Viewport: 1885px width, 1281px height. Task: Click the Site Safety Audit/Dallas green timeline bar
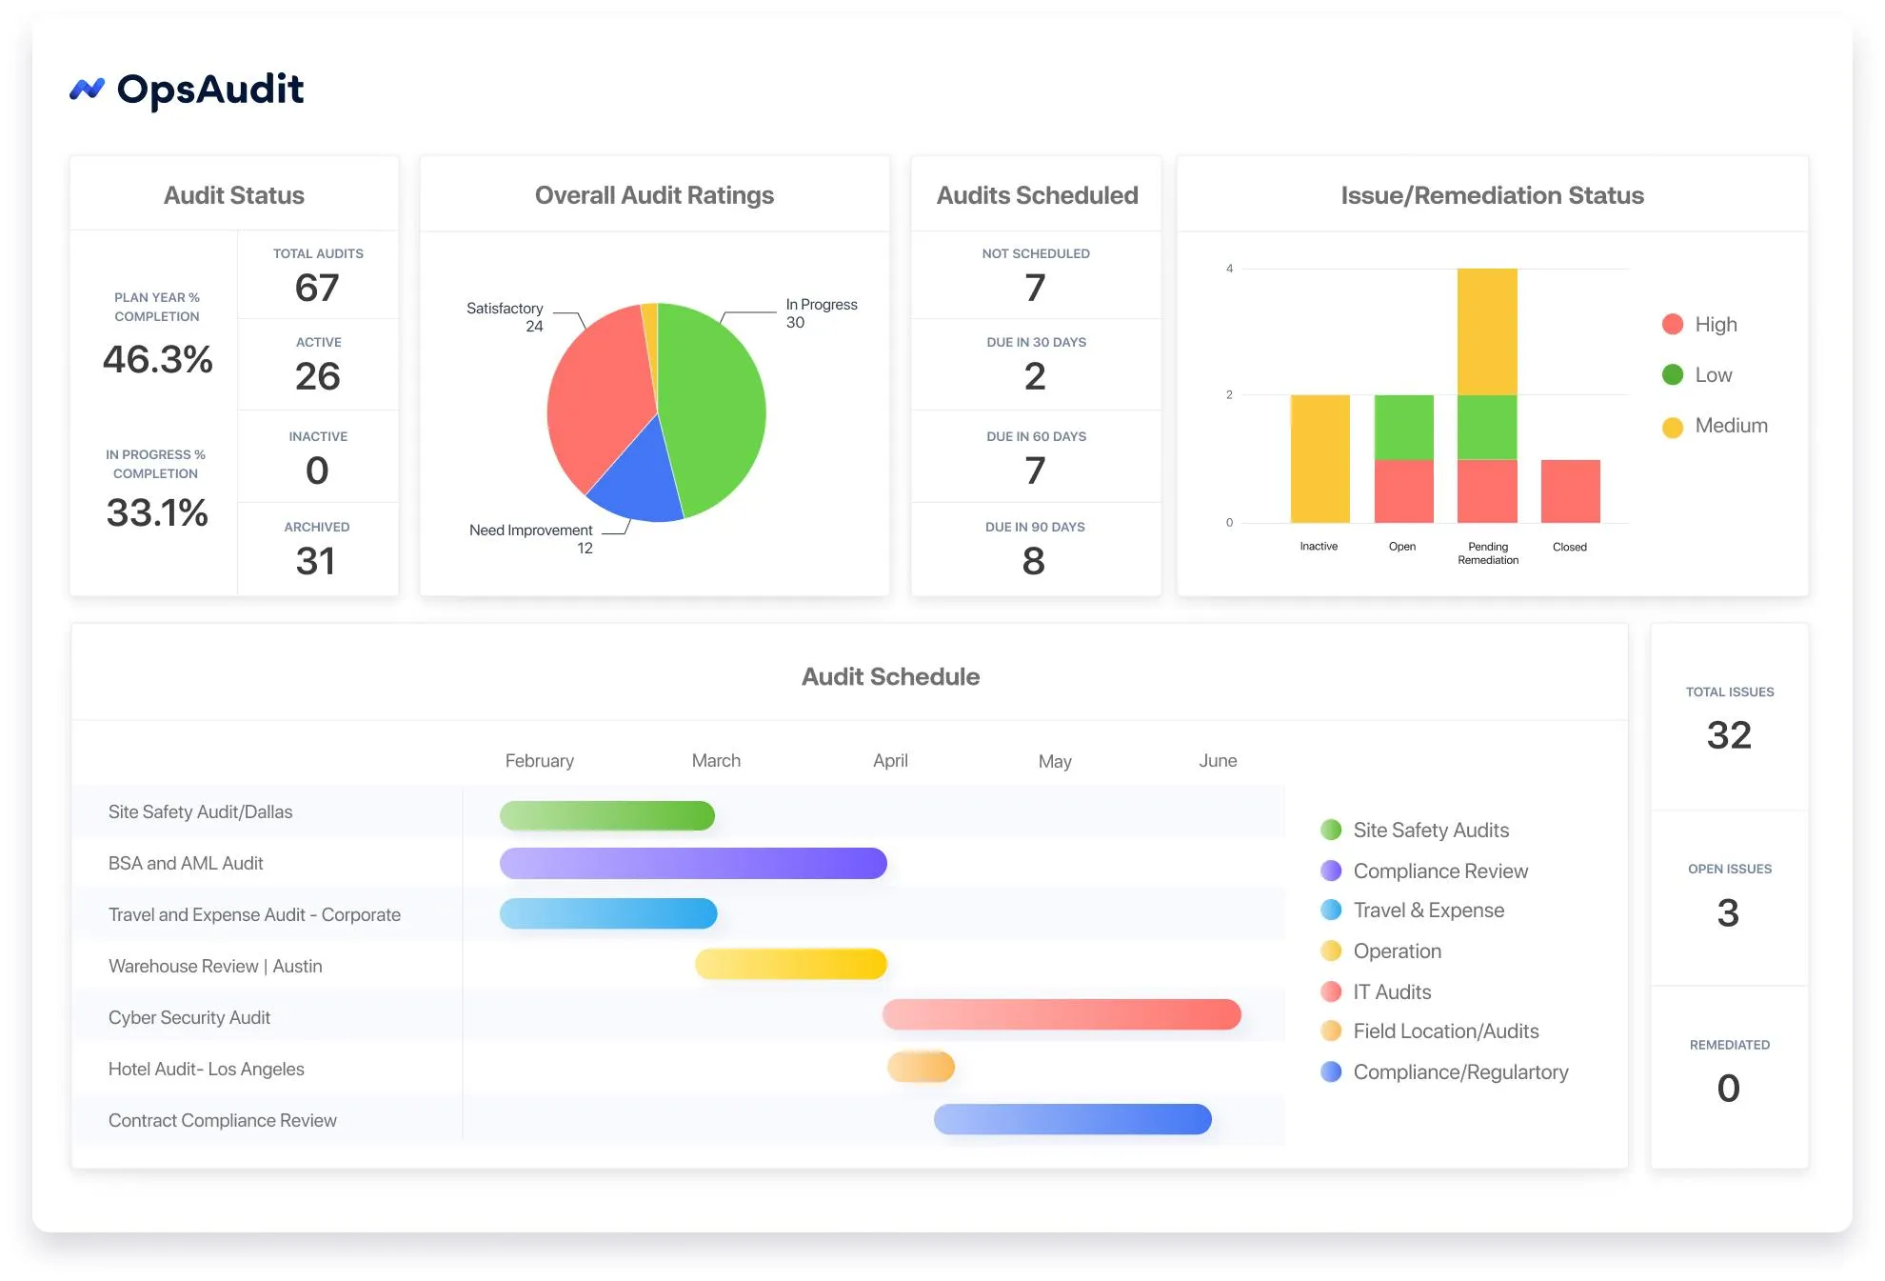(607, 815)
